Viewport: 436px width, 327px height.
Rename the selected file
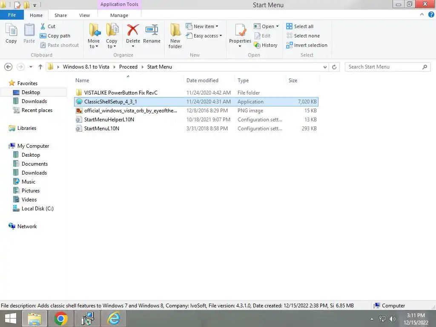152,33
